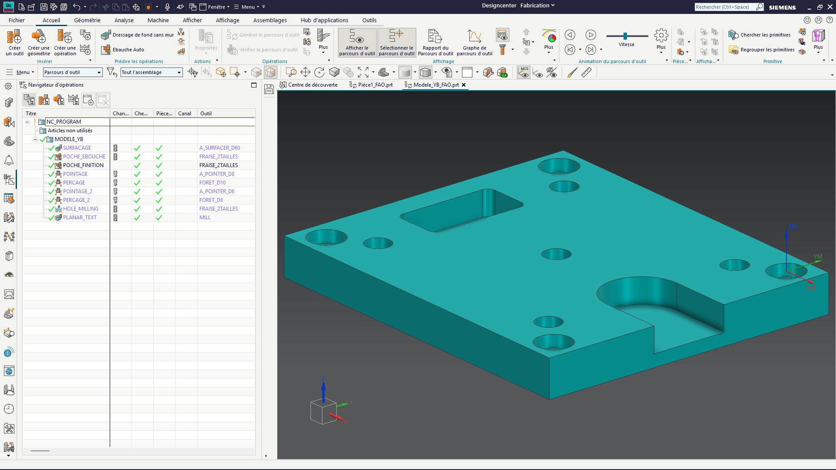
Task: Click Regrouper les primitives button
Action: click(x=762, y=50)
